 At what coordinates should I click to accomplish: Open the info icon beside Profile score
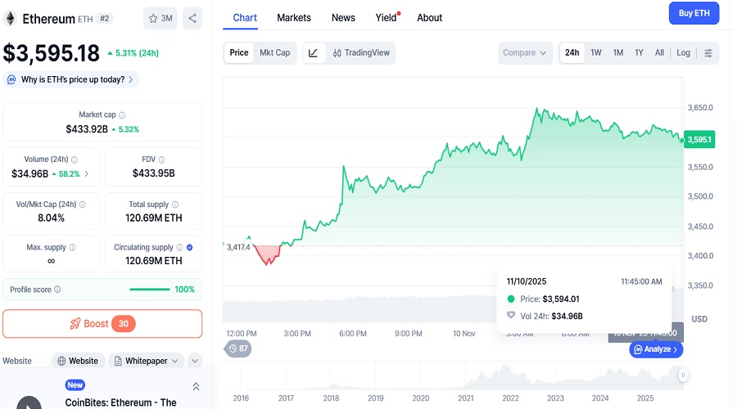click(x=57, y=290)
